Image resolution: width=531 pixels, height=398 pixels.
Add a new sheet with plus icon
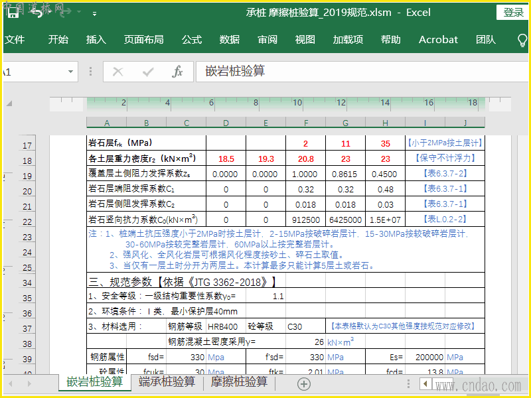pyautogui.click(x=303, y=383)
